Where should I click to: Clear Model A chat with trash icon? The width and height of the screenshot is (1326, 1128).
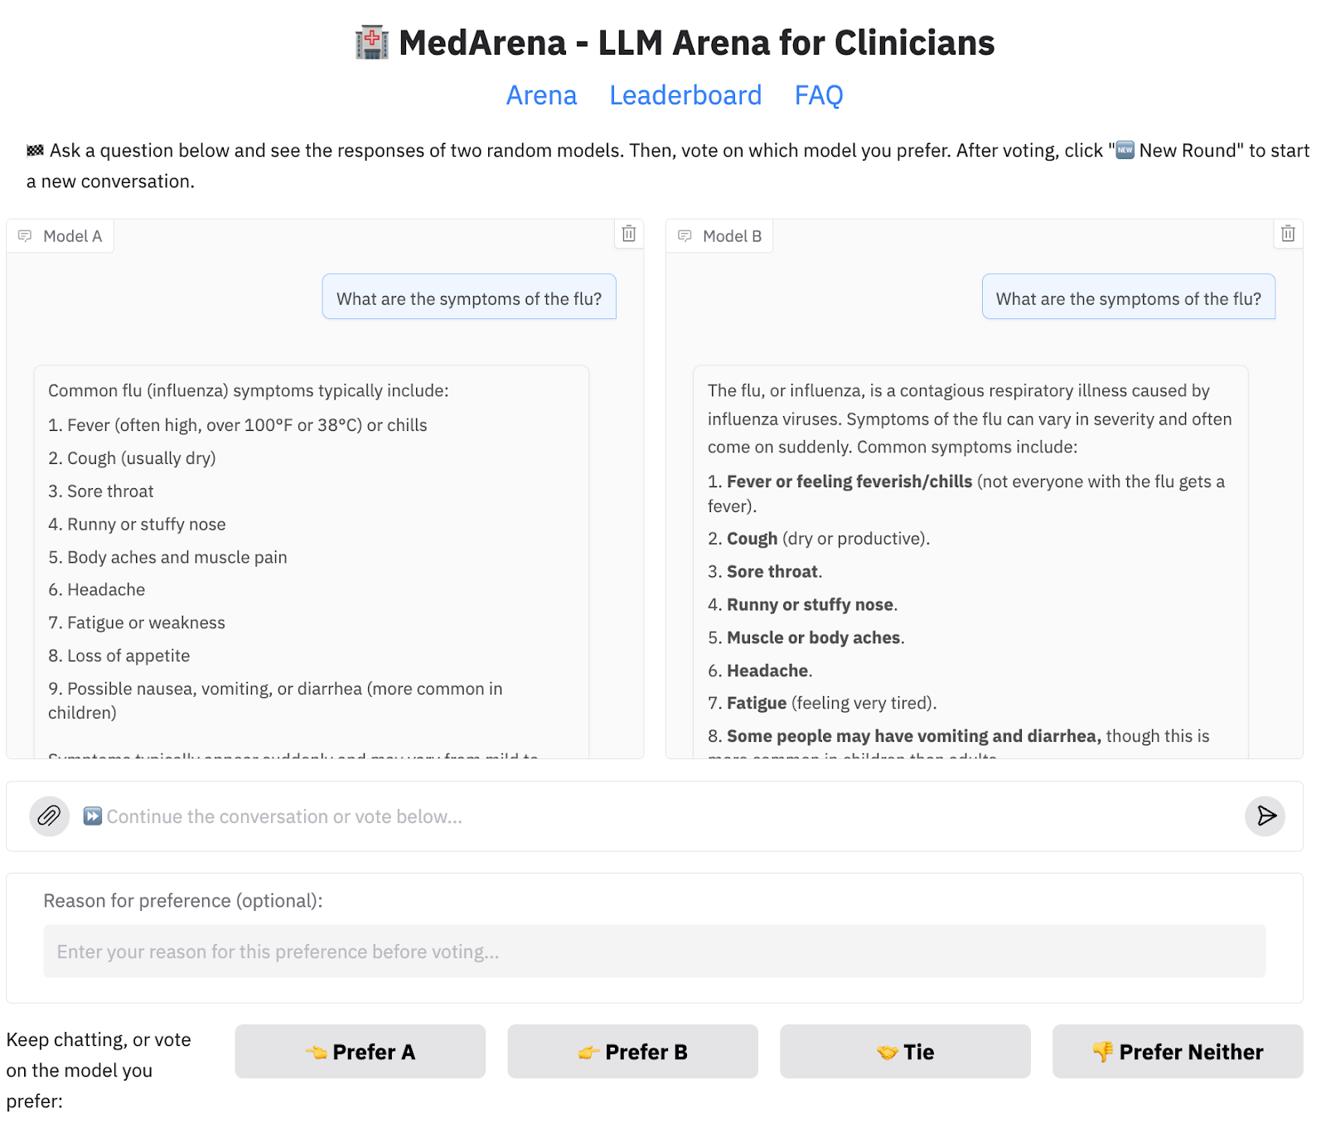629,234
